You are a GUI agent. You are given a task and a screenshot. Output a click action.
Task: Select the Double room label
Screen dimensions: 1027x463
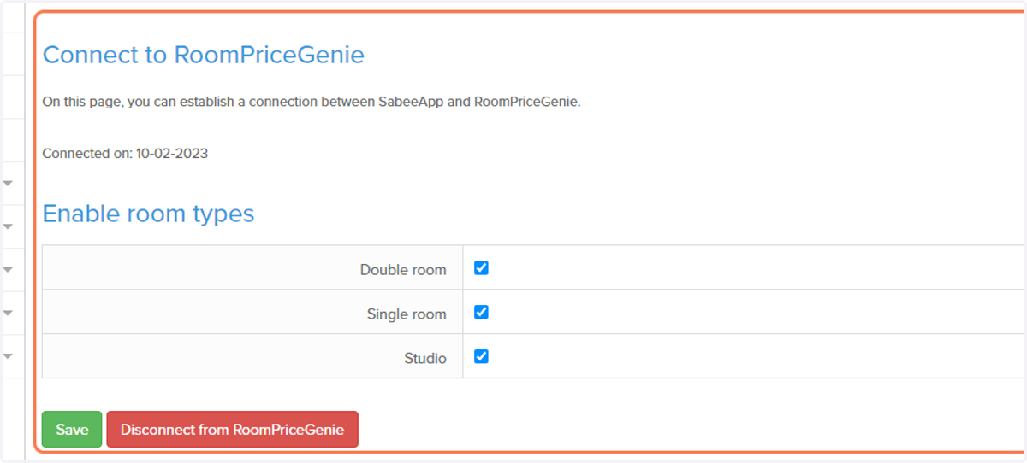pos(403,270)
